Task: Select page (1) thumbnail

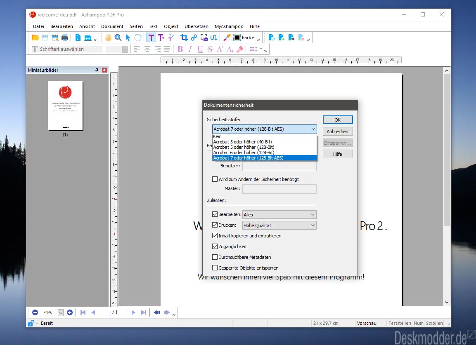Action: 65,106
